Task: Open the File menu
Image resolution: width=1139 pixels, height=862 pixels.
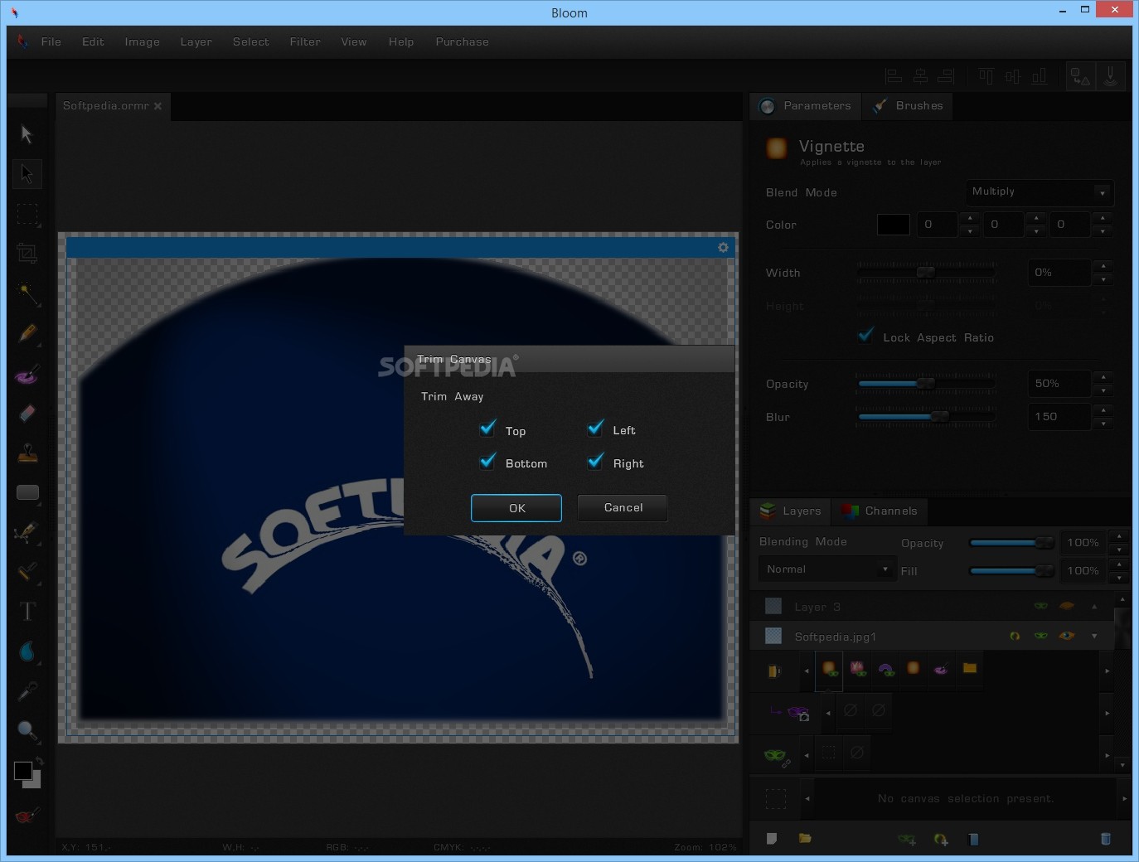Action: tap(51, 42)
